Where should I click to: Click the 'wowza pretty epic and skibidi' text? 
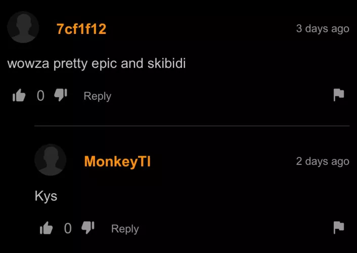pos(97,64)
